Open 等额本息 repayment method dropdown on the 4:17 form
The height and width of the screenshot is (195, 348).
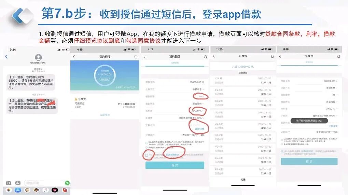click(x=198, y=89)
